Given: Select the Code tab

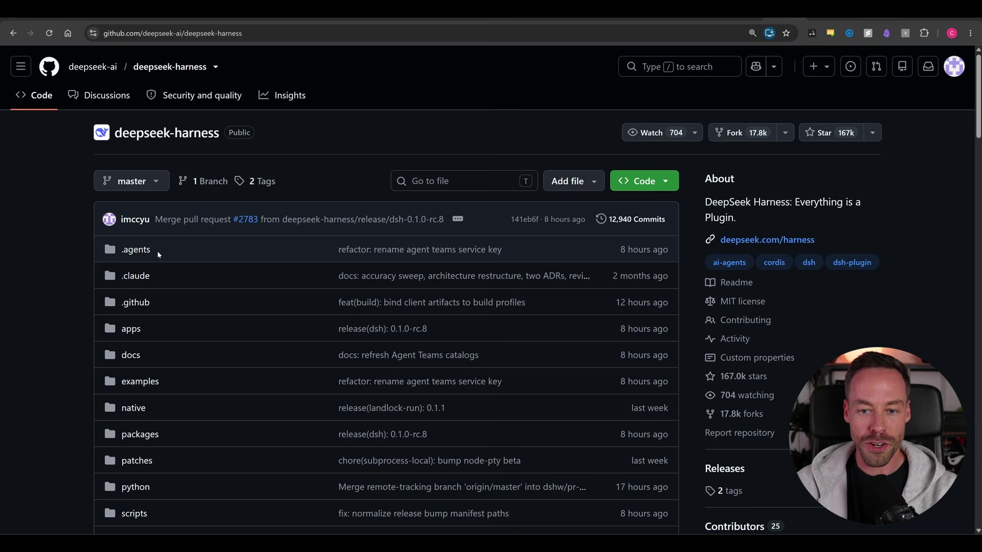Looking at the screenshot, I should click(34, 95).
